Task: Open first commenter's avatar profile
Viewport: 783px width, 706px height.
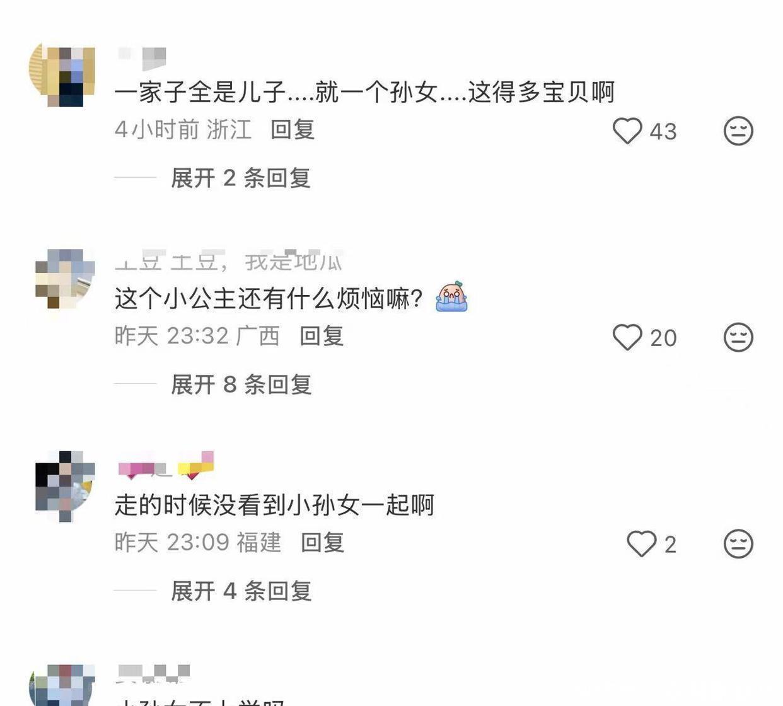Action: pos(62,75)
